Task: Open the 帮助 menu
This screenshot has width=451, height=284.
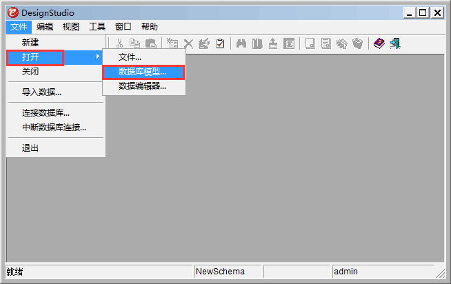Action: tap(150, 27)
